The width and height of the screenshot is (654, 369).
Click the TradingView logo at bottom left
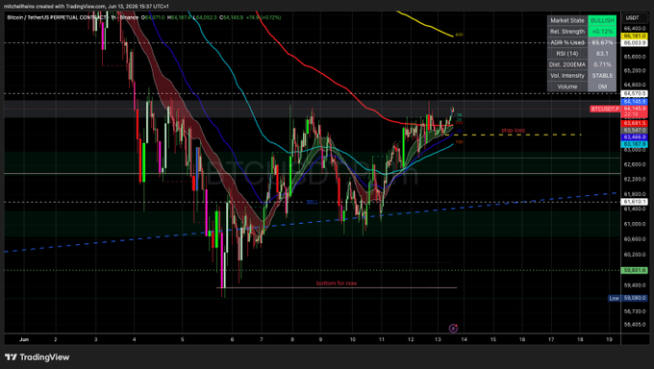pos(38,357)
